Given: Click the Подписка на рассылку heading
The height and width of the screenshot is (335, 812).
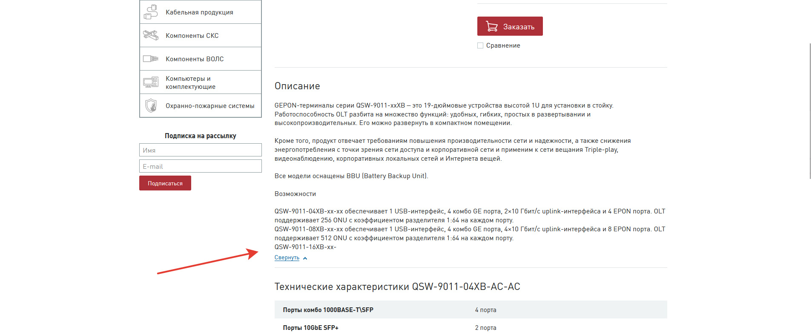Looking at the screenshot, I should (201, 136).
